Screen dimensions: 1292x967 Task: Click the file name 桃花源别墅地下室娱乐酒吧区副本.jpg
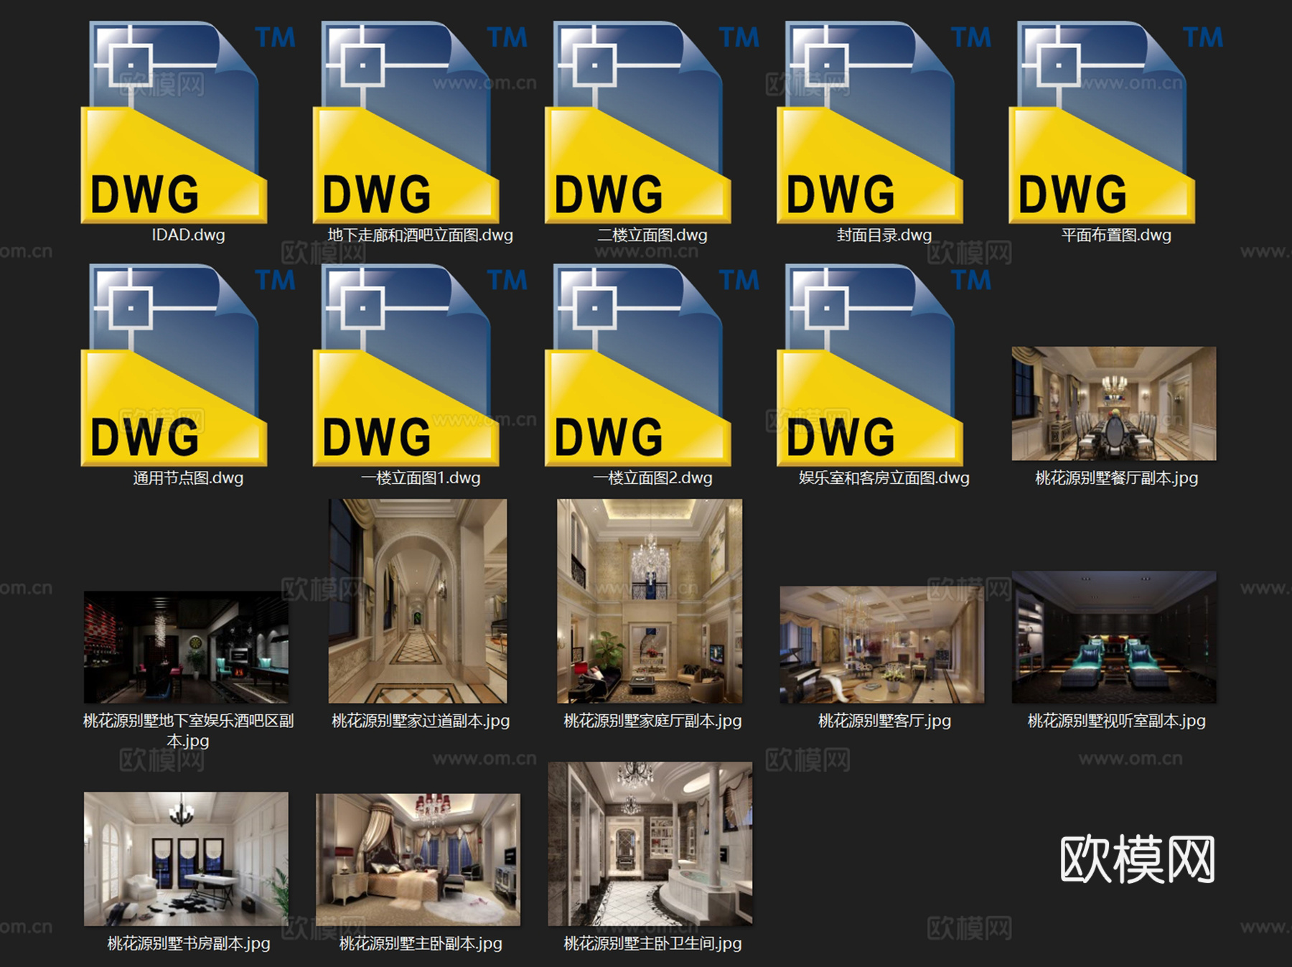(188, 730)
